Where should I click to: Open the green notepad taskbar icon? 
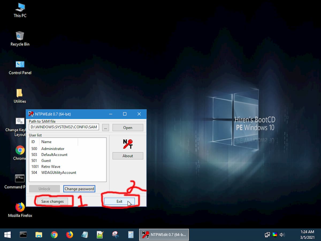[100, 235]
